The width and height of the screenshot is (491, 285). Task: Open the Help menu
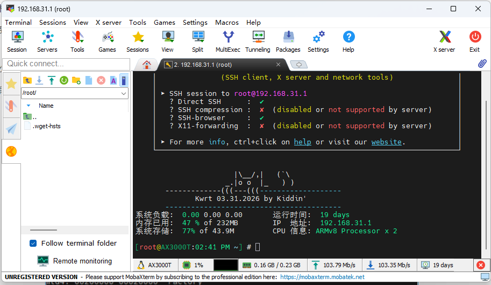coord(253,23)
